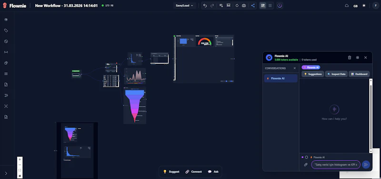Select the area line chart node

pos(135,76)
